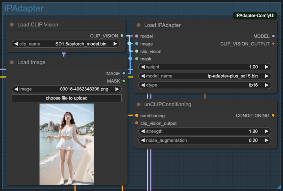The image size is (283, 191).
Task: Click choose file to upload button
Action: point(67,98)
